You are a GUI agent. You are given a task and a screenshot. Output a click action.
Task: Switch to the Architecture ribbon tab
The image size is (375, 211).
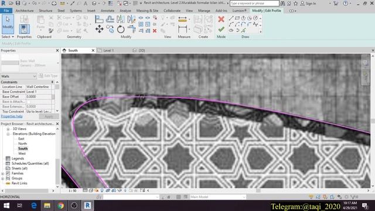pos(25,11)
